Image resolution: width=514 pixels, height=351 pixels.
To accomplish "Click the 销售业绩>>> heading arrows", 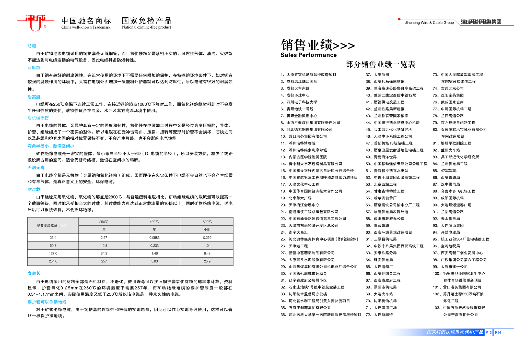I will pos(344,46).
